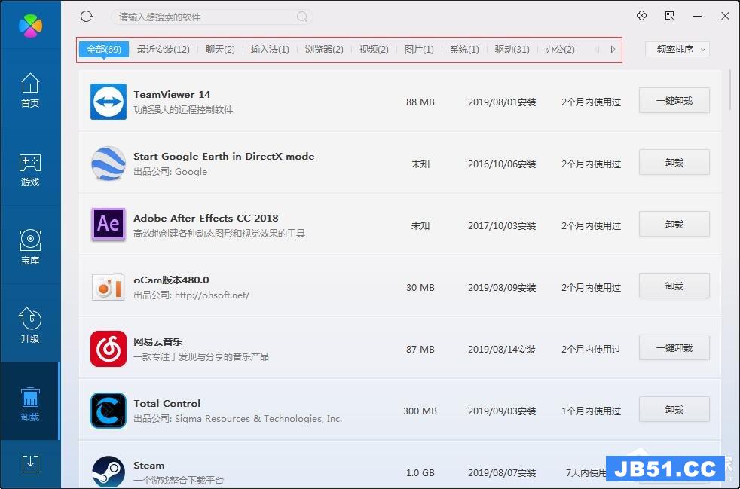Viewport: 740px width, 489px height.
Task: Open the 首页 home sidebar icon
Action: [30, 90]
